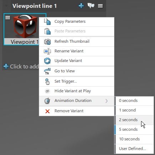The width and height of the screenshot is (155, 155).
Task: Open the Viewpoint 1 thumbnail menu icon
Action: [x=8, y=18]
